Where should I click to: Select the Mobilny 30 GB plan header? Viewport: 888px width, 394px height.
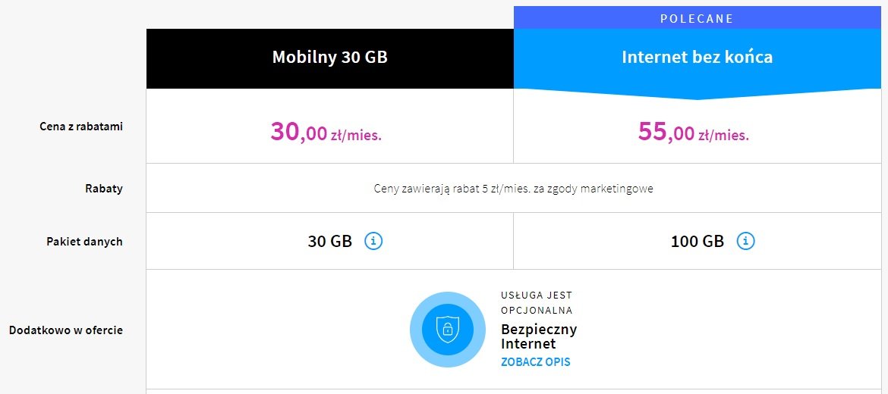[x=330, y=58]
